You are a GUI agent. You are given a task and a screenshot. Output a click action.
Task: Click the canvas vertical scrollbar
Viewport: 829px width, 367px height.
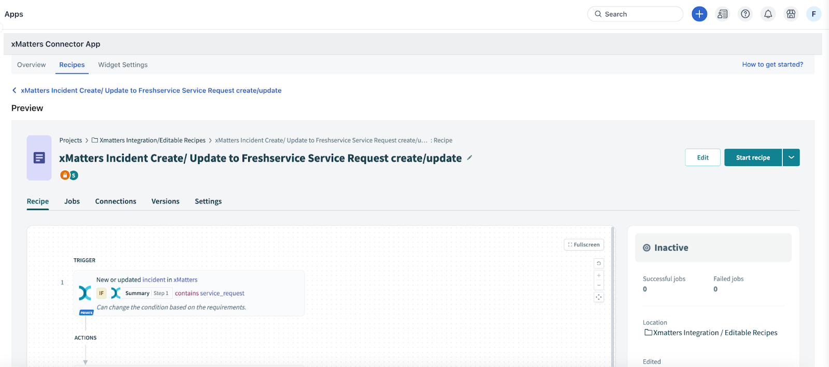(x=613, y=296)
